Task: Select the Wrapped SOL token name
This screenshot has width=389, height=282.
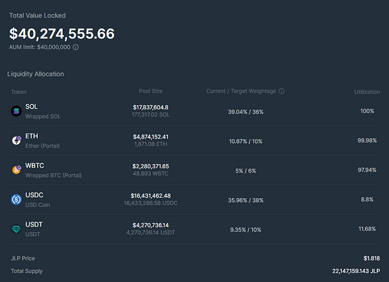Action: [43, 117]
